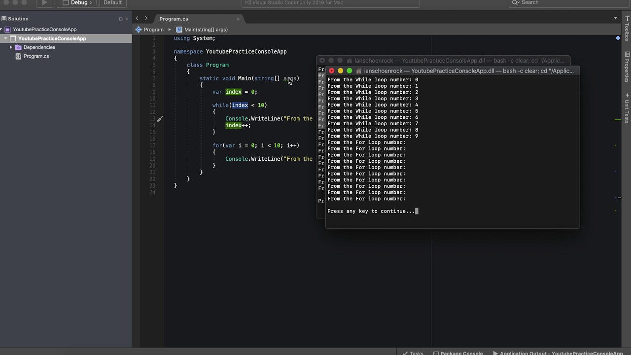This screenshot has height=355, width=631.
Task: Close the front terminal window
Action: 331,71
